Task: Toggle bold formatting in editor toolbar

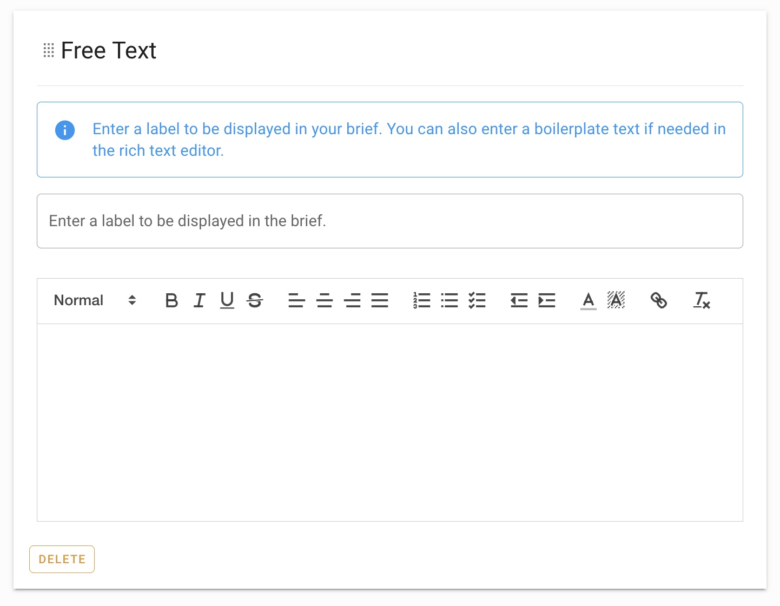Action: click(171, 300)
